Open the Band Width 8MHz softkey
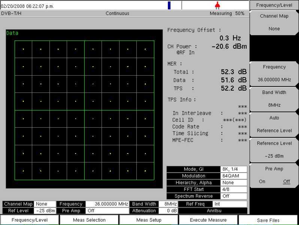The width and height of the screenshot is (299, 225). point(274,99)
